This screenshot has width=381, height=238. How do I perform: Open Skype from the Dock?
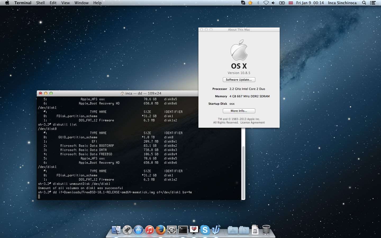click(205, 230)
